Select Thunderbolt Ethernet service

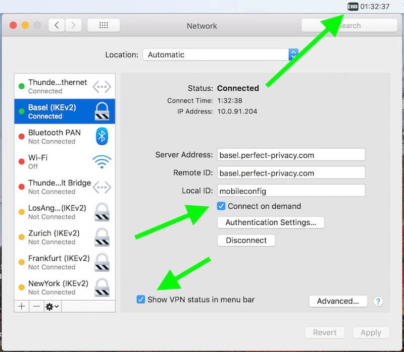[65, 86]
